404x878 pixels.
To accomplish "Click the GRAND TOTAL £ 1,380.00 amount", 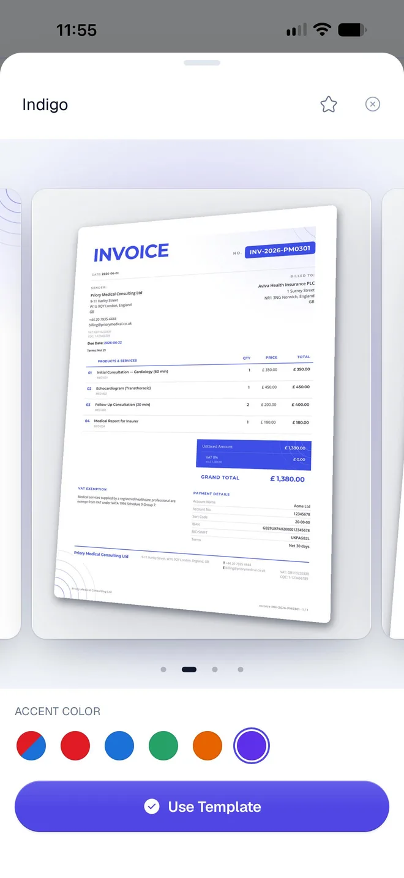I will [287, 479].
